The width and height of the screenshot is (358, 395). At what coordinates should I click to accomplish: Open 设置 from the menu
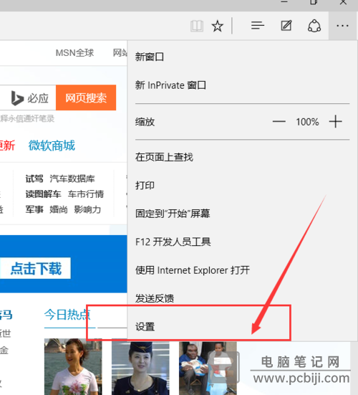242,327
